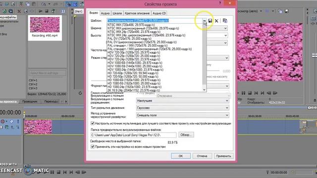
Task: Click the red X remove-media icon in Project Media
Action: [x=19, y=11]
